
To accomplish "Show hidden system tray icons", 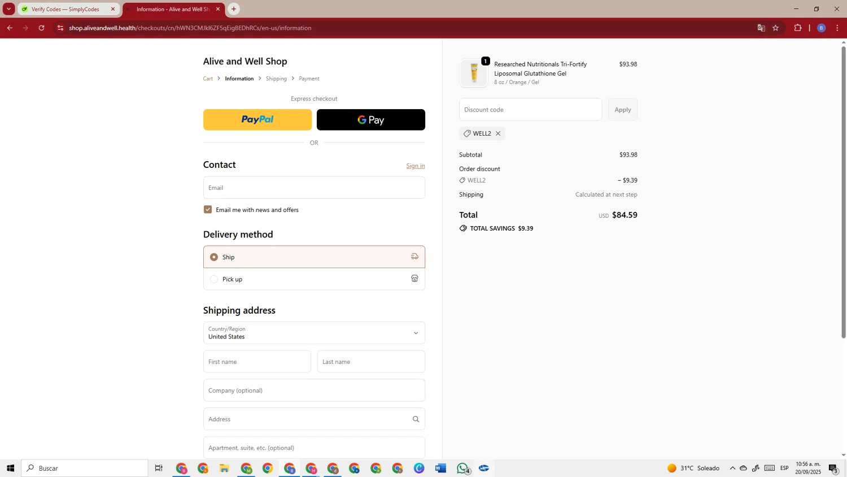I will [732, 469].
